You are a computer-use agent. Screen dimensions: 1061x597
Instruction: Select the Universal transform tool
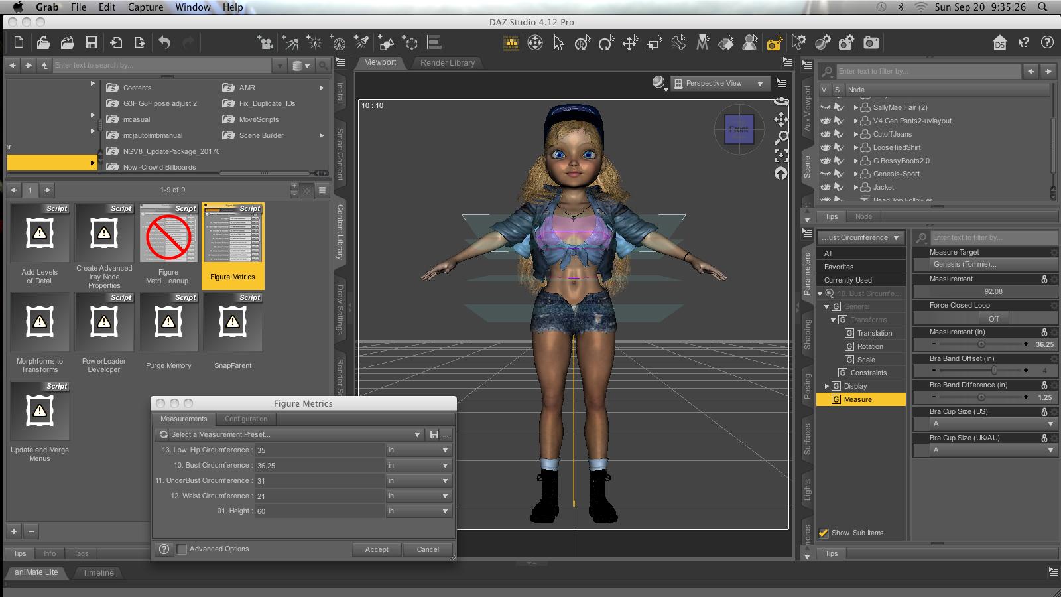(x=582, y=44)
